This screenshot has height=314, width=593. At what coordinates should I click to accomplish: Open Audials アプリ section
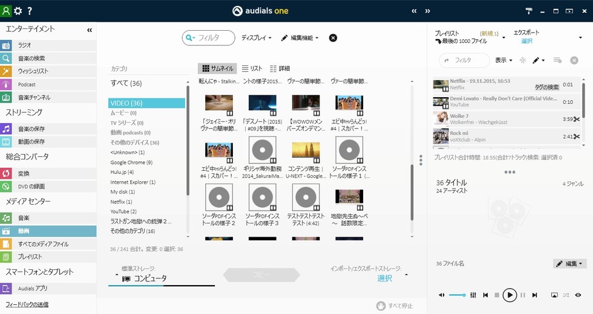(x=48, y=289)
